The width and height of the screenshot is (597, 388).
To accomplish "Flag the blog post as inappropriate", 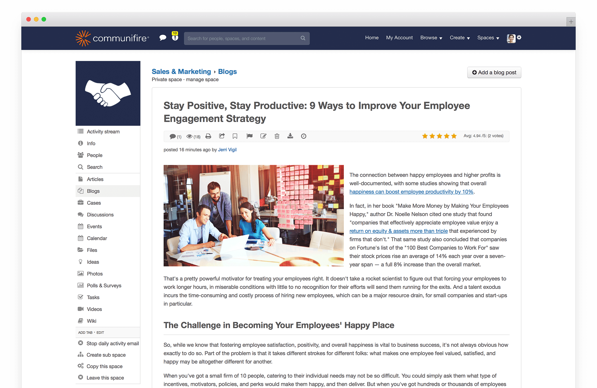I will pos(249,136).
